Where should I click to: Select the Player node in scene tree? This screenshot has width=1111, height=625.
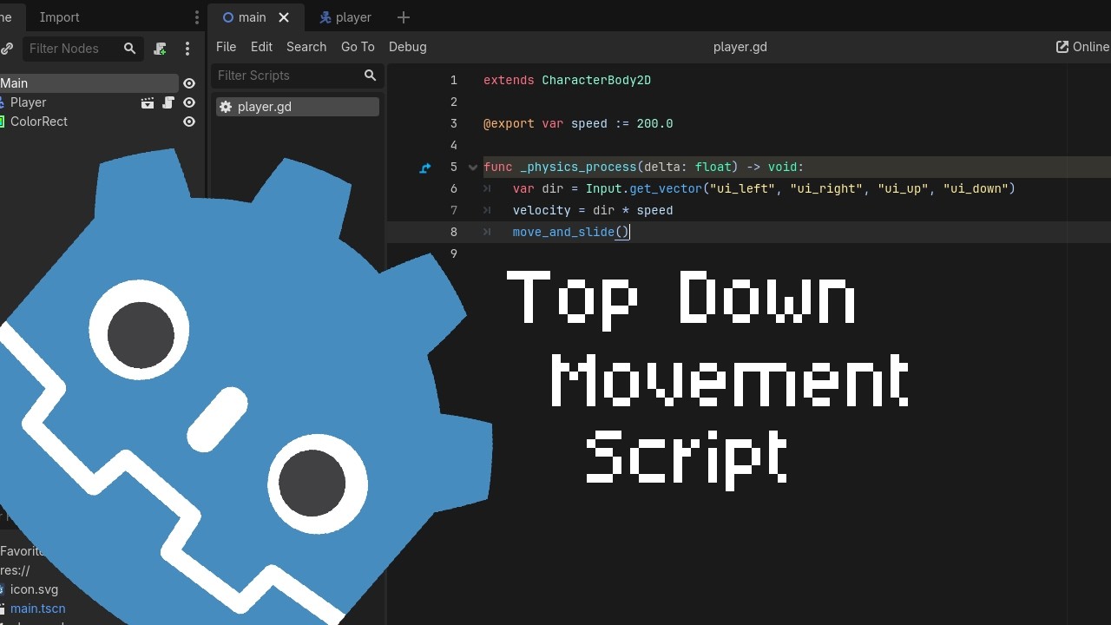coord(29,102)
